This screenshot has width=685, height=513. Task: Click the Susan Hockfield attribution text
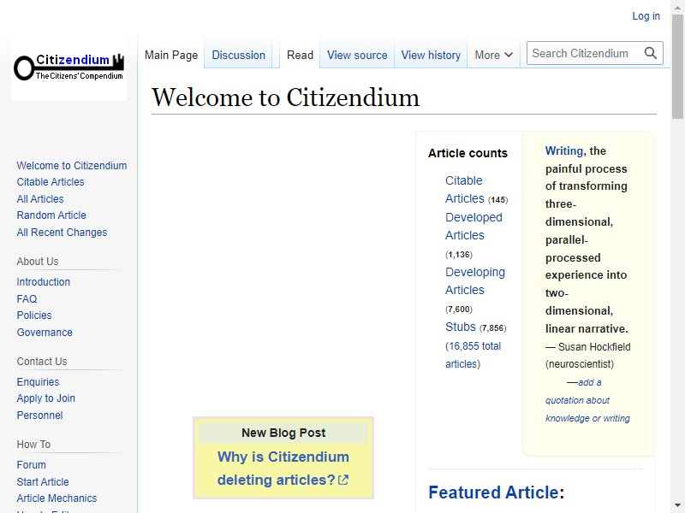[587, 356]
